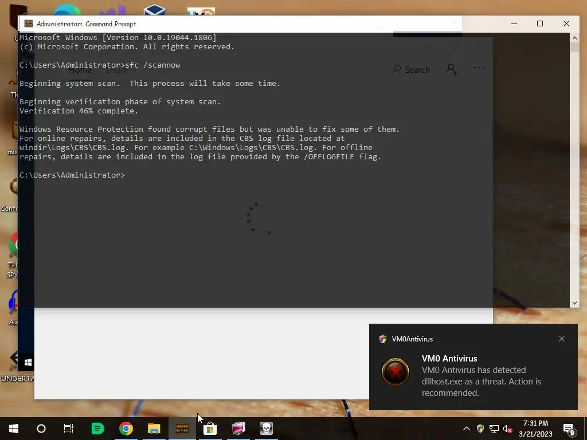
Task: Click the account sign-in icon in the Store window
Action: (x=452, y=69)
